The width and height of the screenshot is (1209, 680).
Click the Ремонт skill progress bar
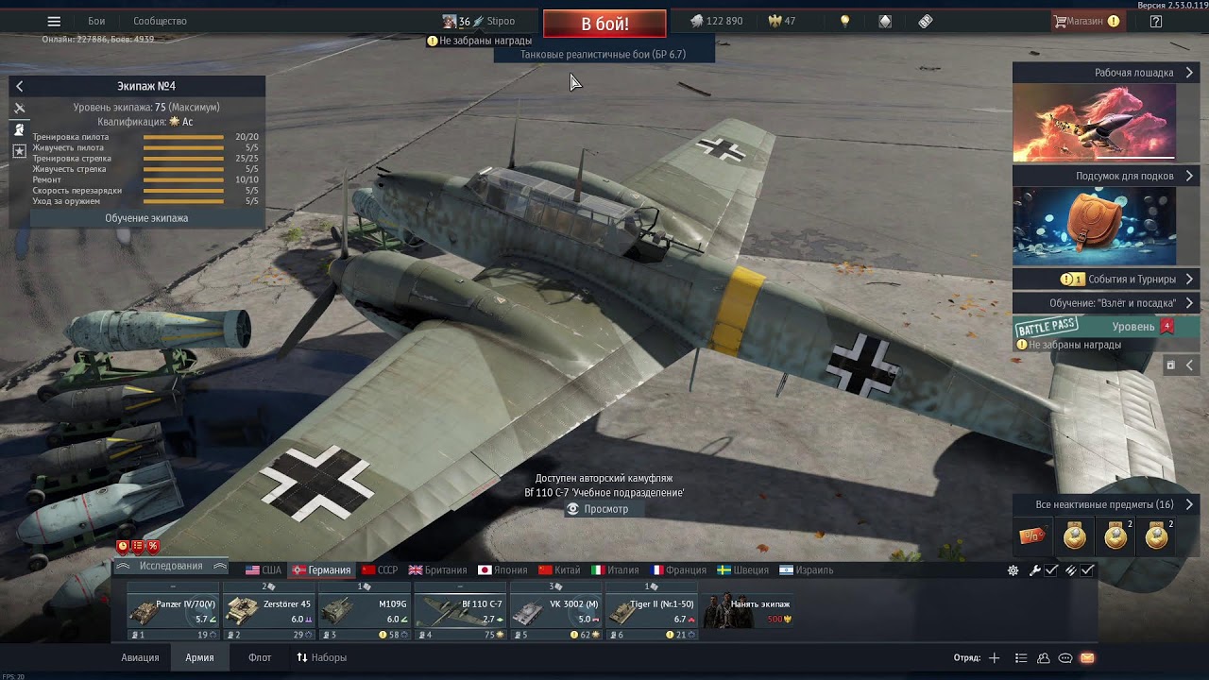click(x=183, y=179)
